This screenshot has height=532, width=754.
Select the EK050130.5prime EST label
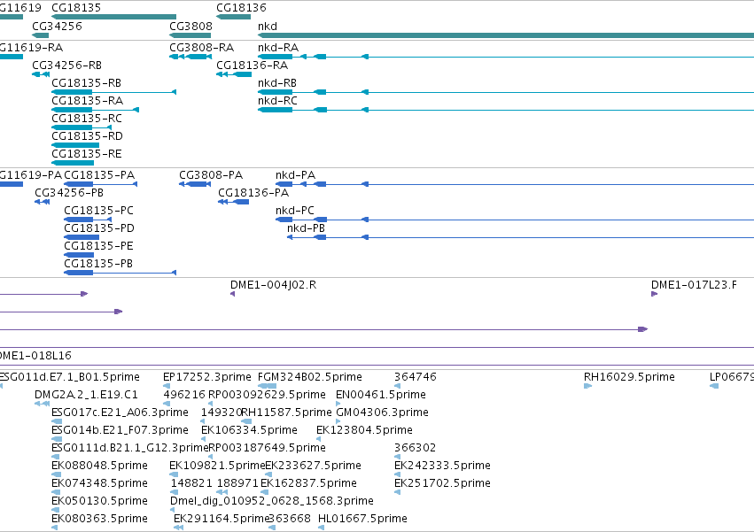[99, 502]
